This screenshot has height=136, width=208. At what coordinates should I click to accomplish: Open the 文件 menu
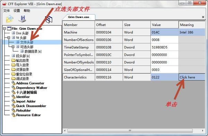(x=7, y=11)
